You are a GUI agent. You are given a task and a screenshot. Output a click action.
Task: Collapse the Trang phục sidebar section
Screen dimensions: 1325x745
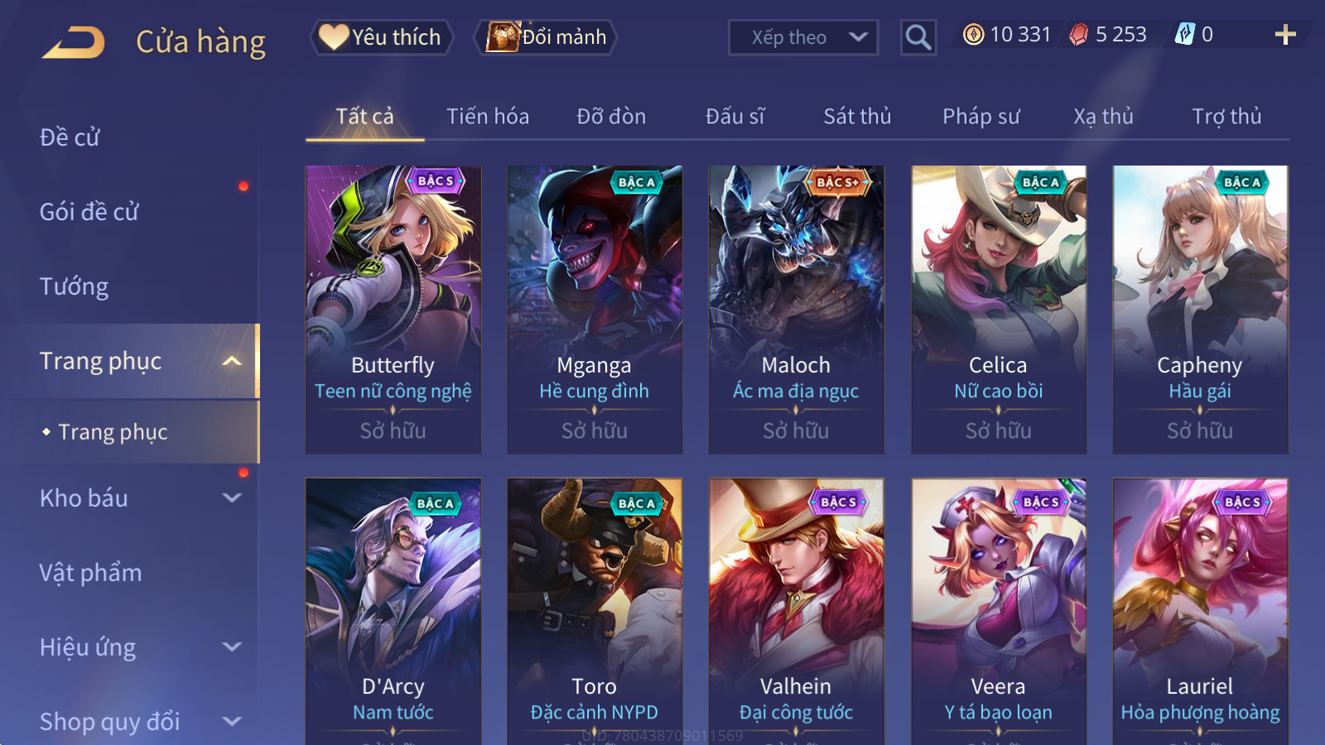click(x=232, y=361)
